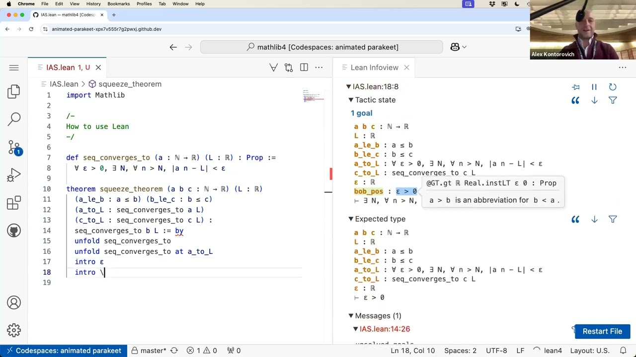The width and height of the screenshot is (636, 357).
Task: Show errors and warnings in status bar
Action: (x=202, y=351)
